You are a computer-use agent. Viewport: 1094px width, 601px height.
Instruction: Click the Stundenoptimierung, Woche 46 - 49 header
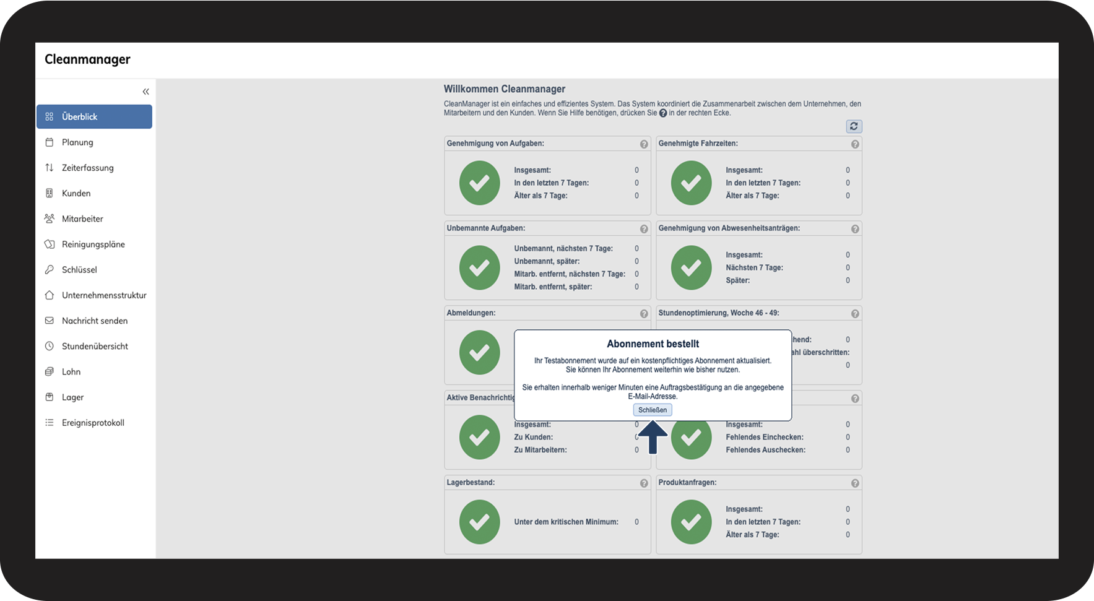(719, 313)
